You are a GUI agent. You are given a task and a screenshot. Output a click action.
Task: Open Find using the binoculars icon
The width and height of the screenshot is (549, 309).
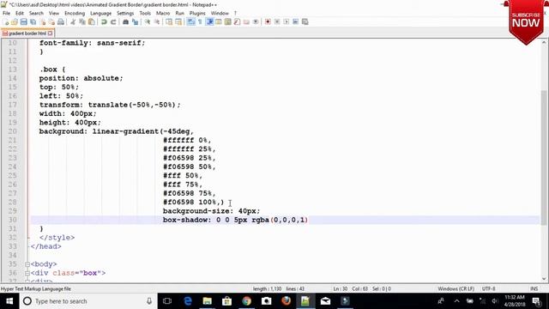(x=125, y=21)
